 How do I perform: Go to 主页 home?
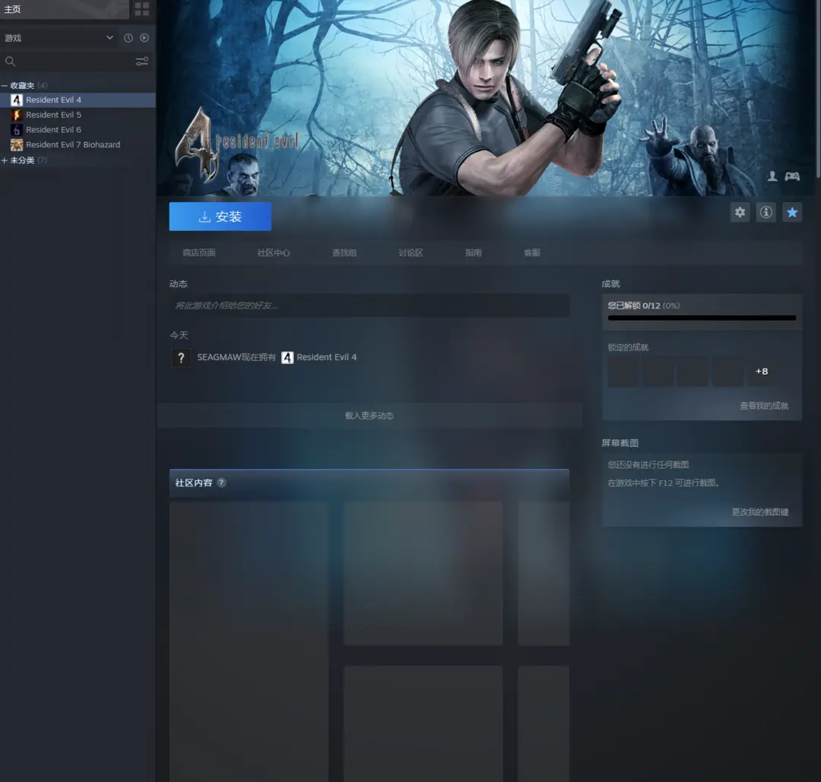(x=13, y=9)
